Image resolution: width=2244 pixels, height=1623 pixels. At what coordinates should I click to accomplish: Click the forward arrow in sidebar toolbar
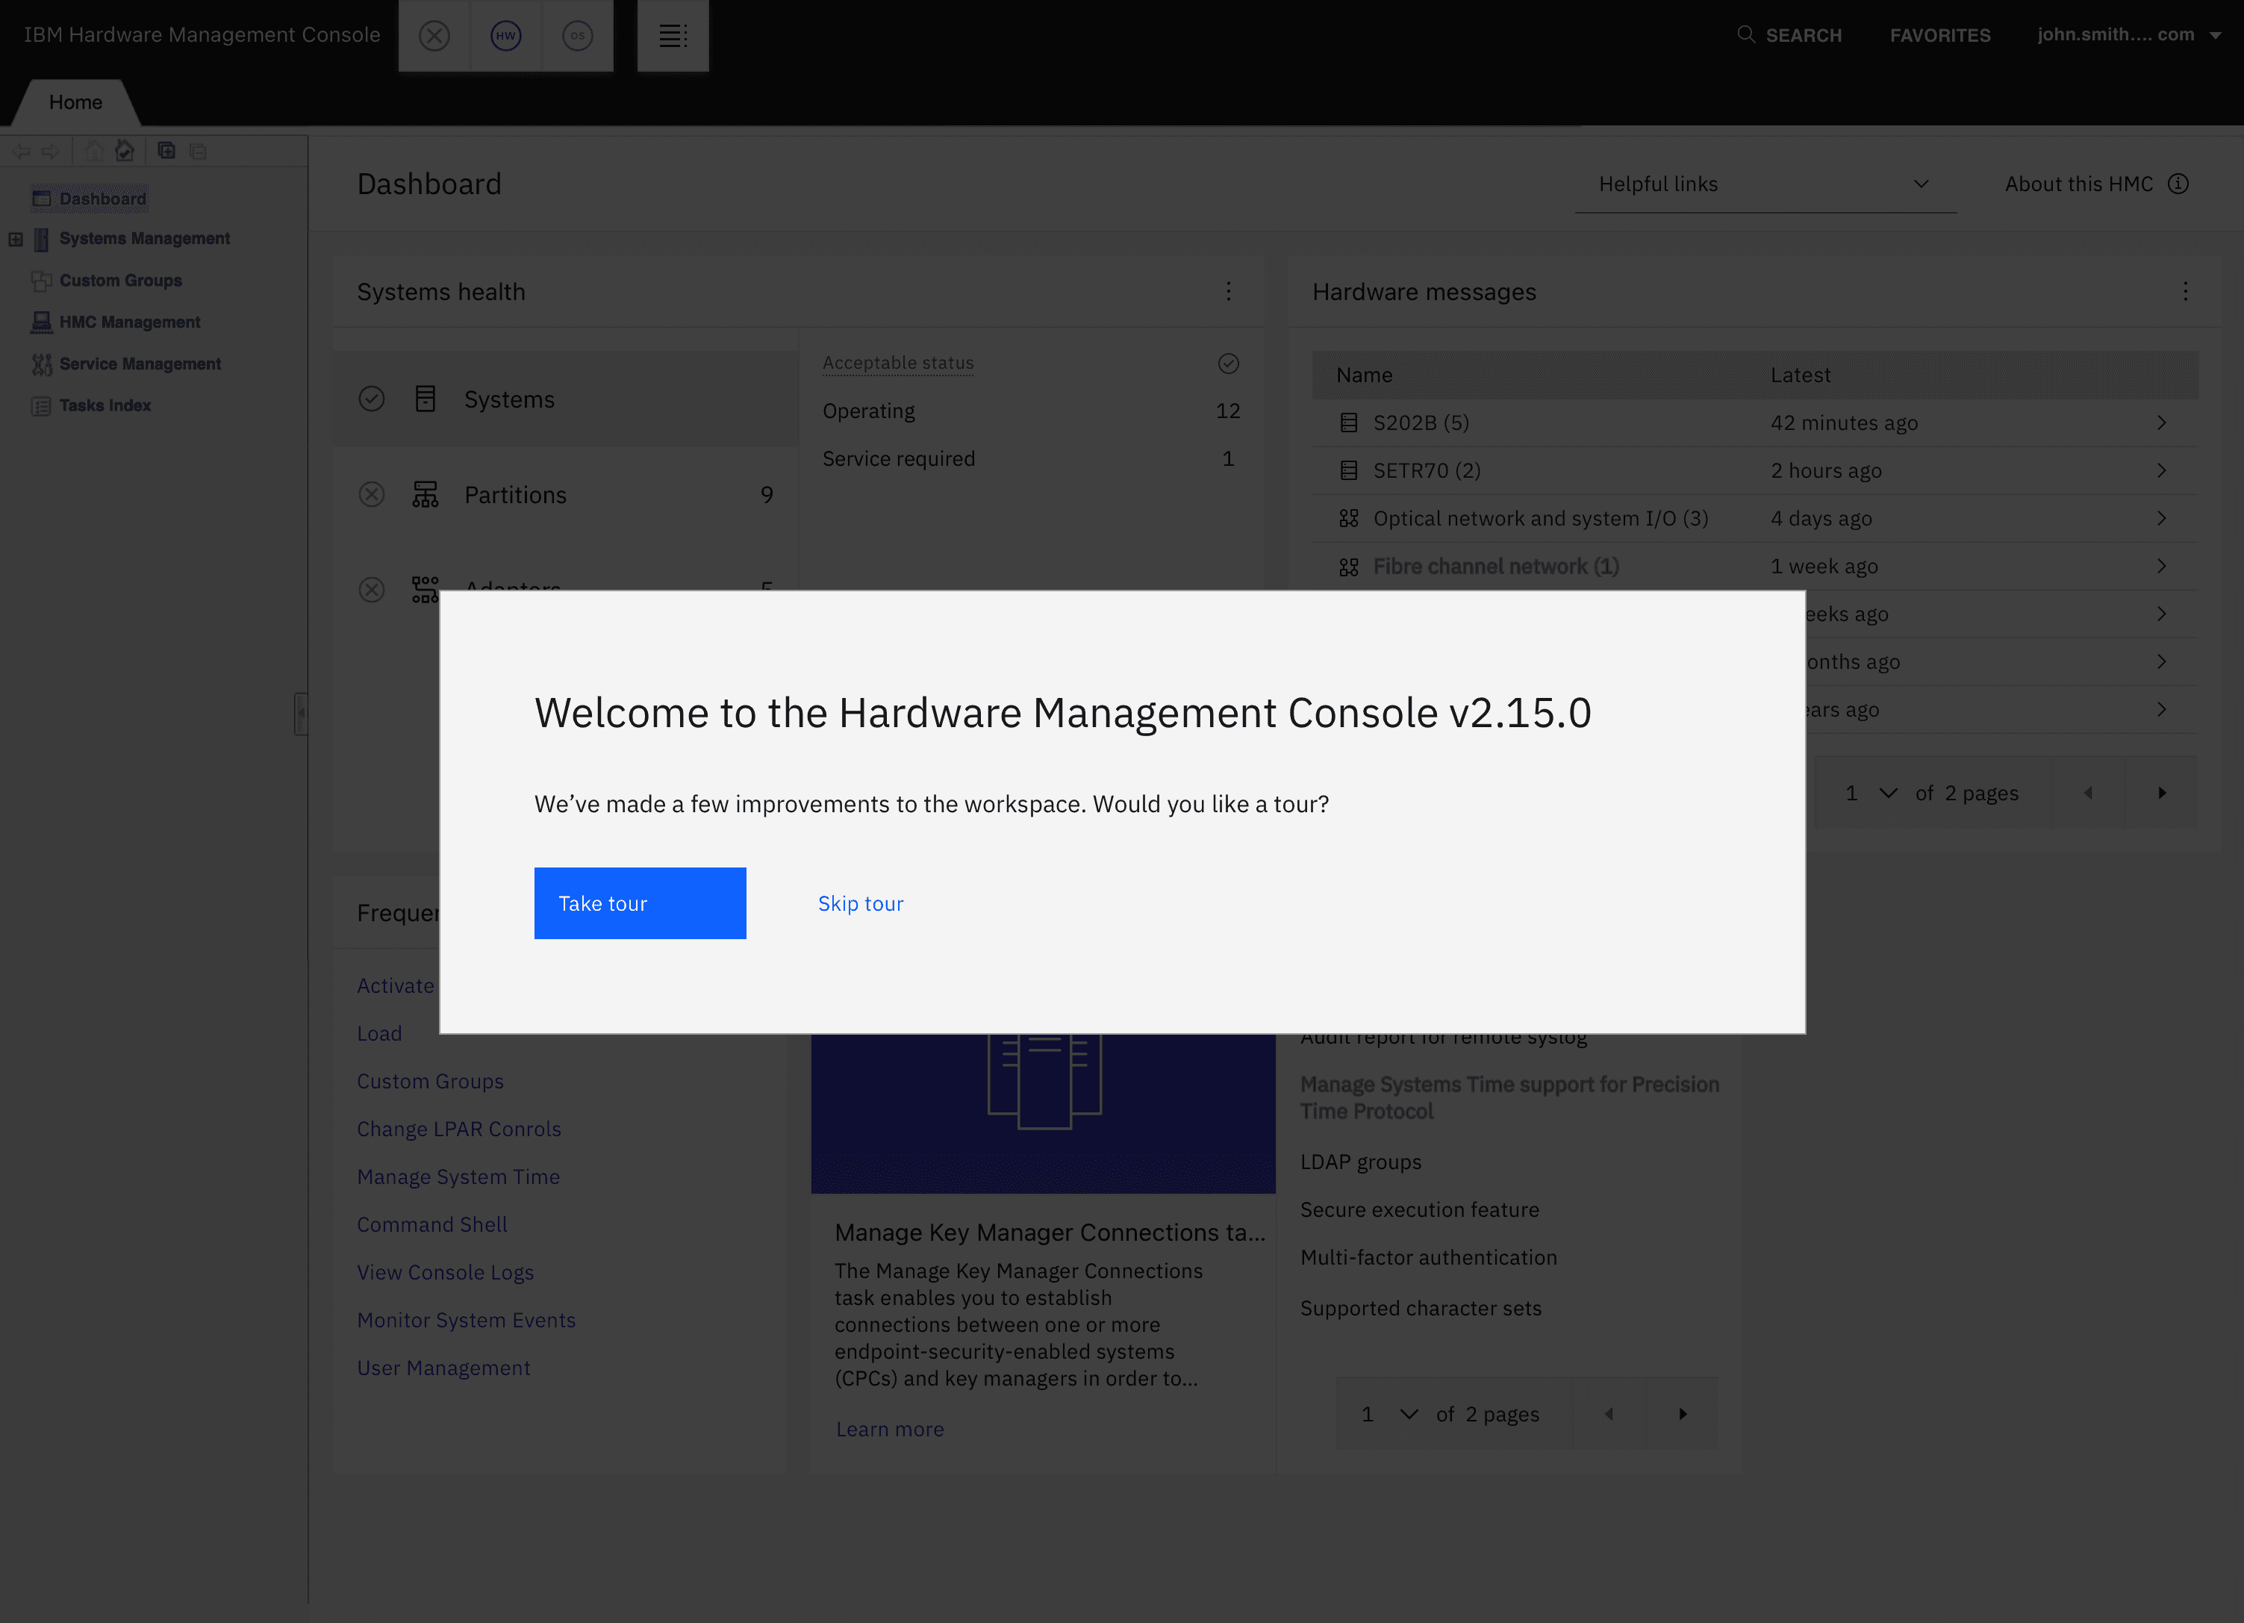[49, 150]
